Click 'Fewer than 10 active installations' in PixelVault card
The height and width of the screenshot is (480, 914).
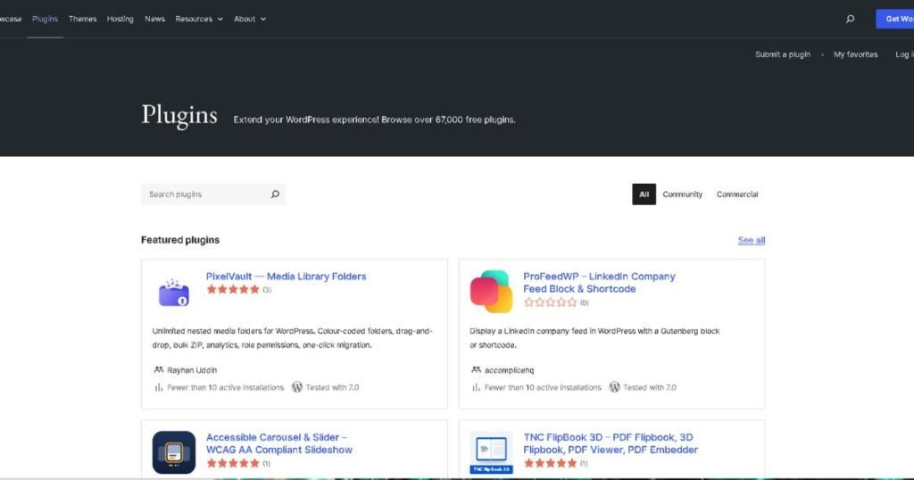225,387
